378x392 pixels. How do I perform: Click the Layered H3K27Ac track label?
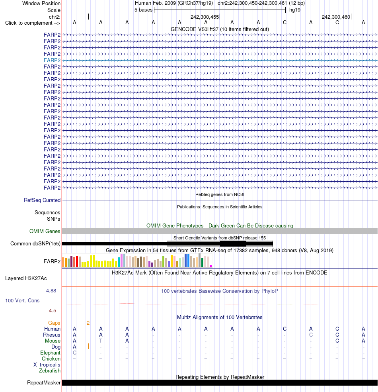click(x=26, y=278)
